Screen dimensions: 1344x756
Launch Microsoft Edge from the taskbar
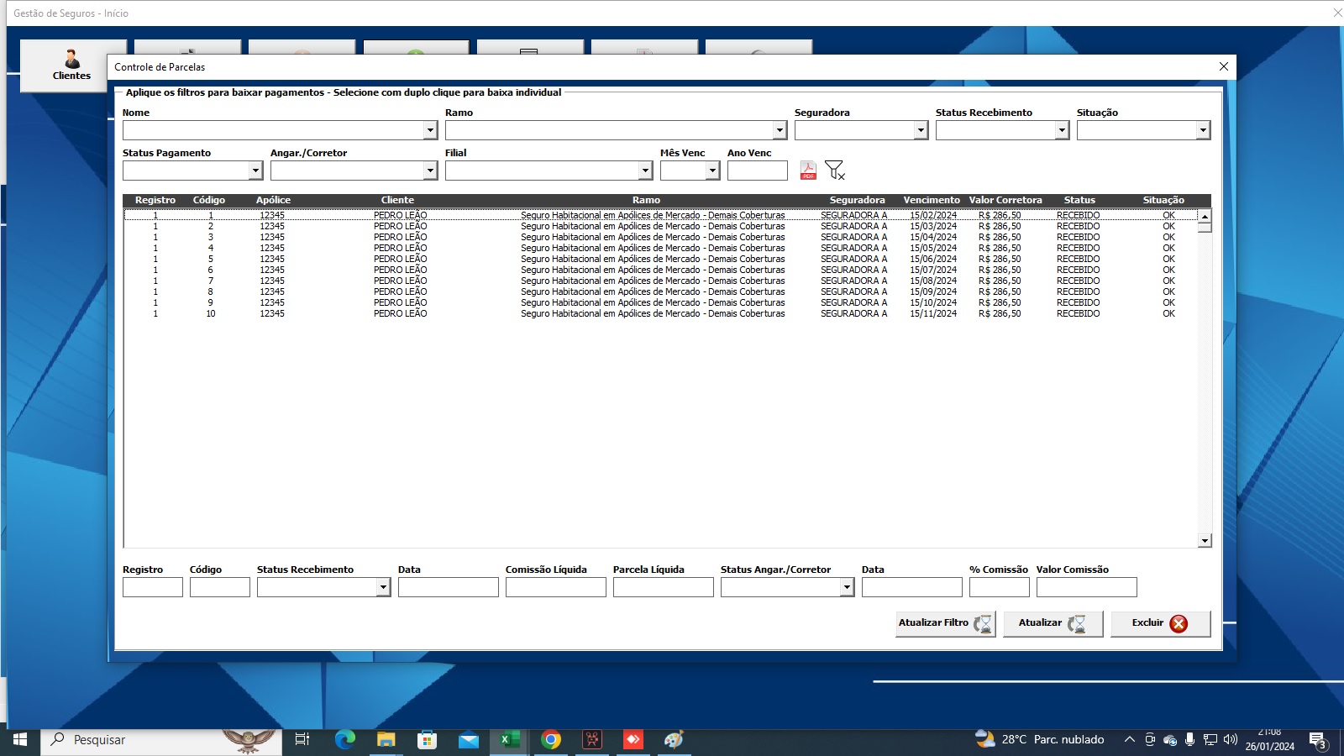coord(344,739)
